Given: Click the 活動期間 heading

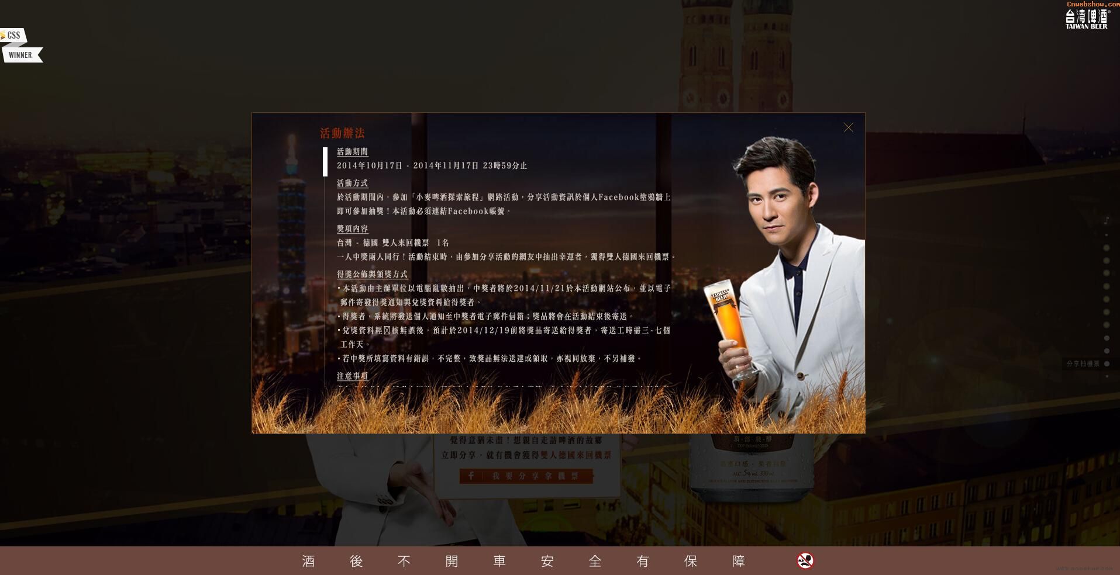Looking at the screenshot, I should [352, 151].
